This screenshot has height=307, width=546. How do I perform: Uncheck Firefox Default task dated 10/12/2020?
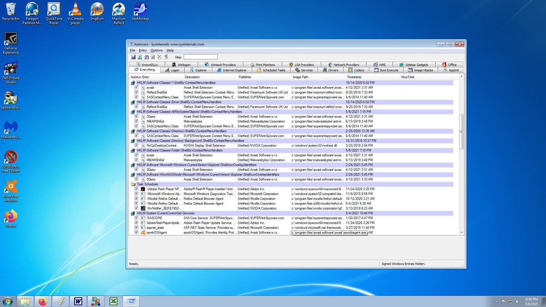coord(136,198)
